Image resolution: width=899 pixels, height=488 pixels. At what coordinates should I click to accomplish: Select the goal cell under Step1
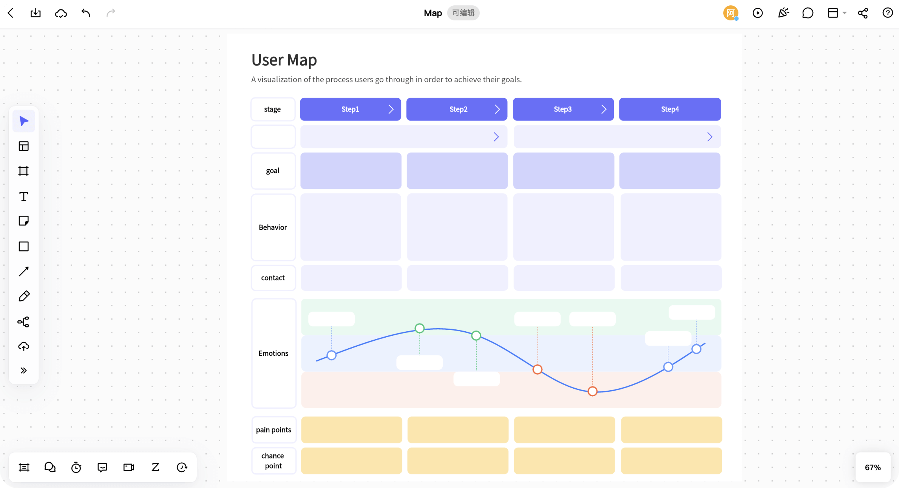(x=351, y=171)
